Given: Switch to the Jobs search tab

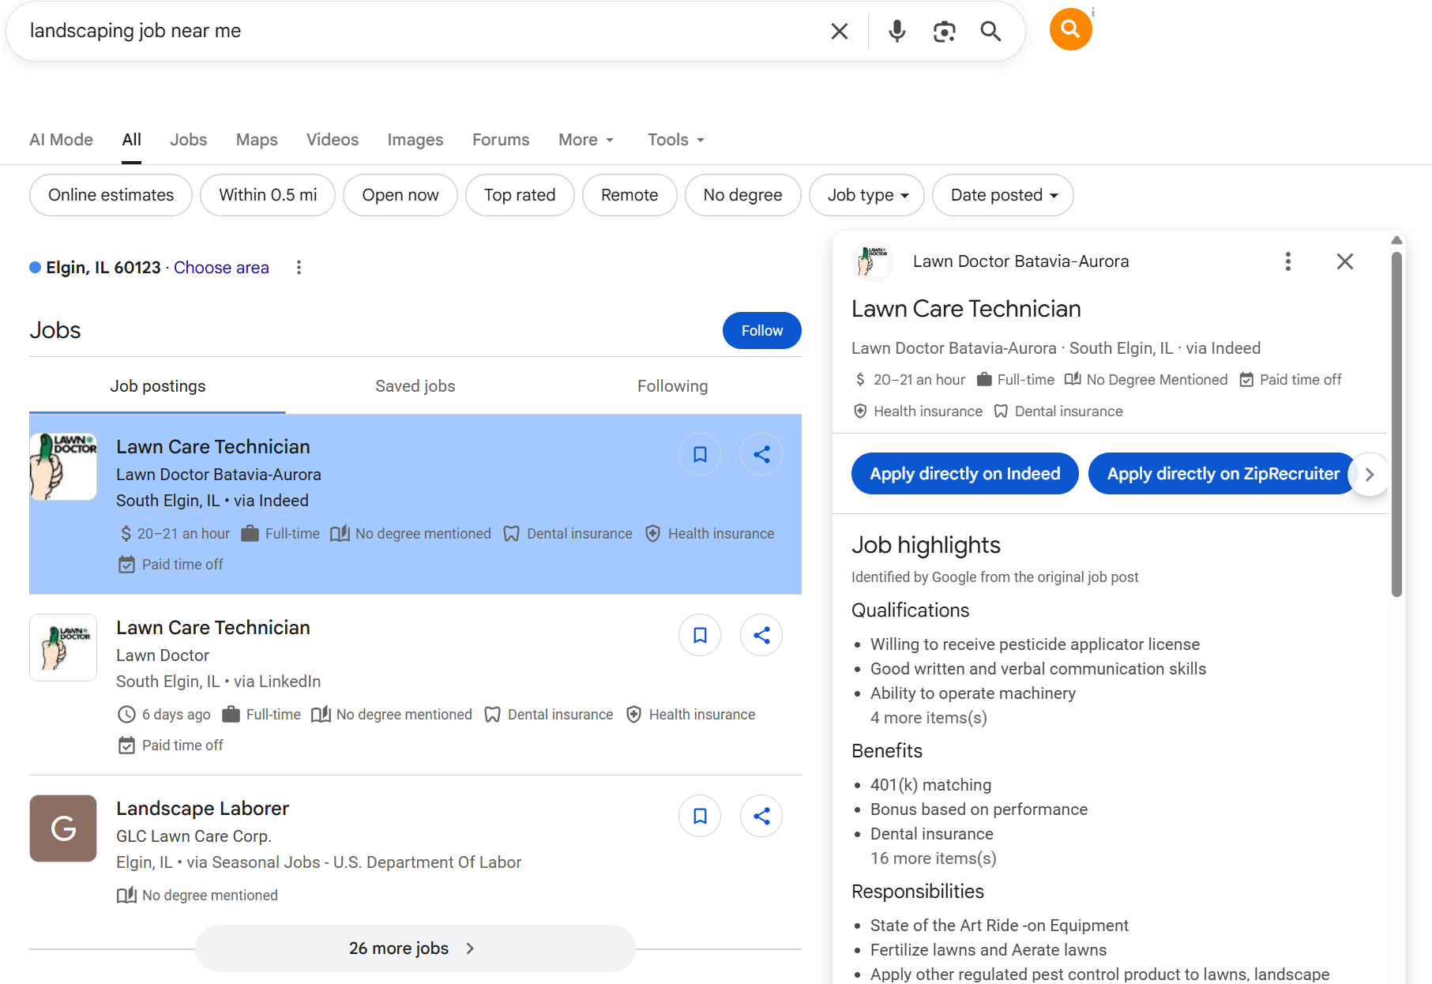Looking at the screenshot, I should pyautogui.click(x=188, y=140).
